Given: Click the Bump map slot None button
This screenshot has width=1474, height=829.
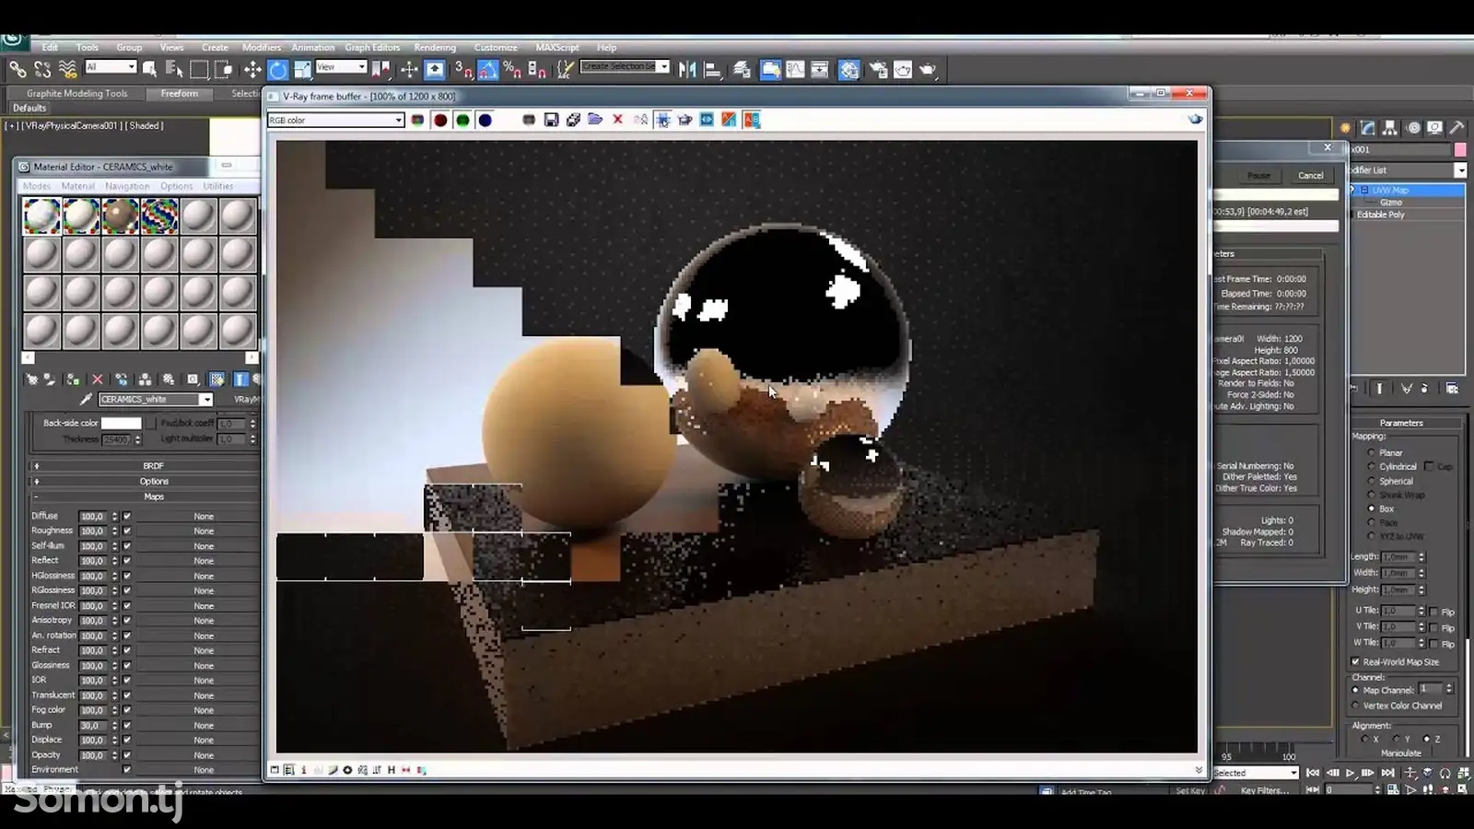Looking at the screenshot, I should 204,726.
